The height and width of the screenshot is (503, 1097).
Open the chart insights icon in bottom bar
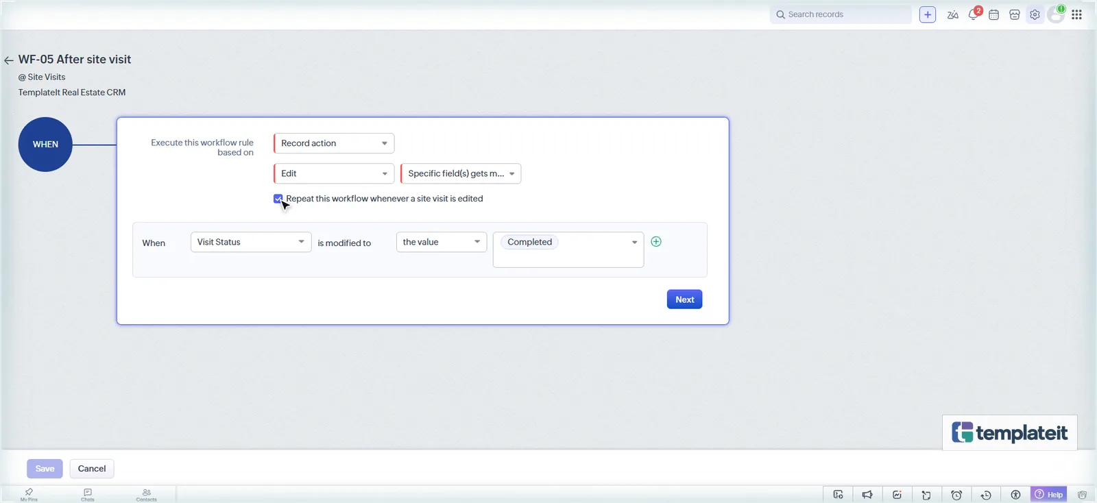coord(897,495)
